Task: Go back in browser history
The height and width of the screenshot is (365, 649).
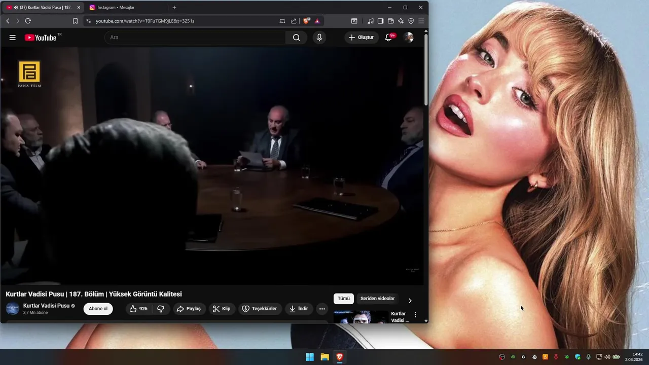Action: click(8, 21)
